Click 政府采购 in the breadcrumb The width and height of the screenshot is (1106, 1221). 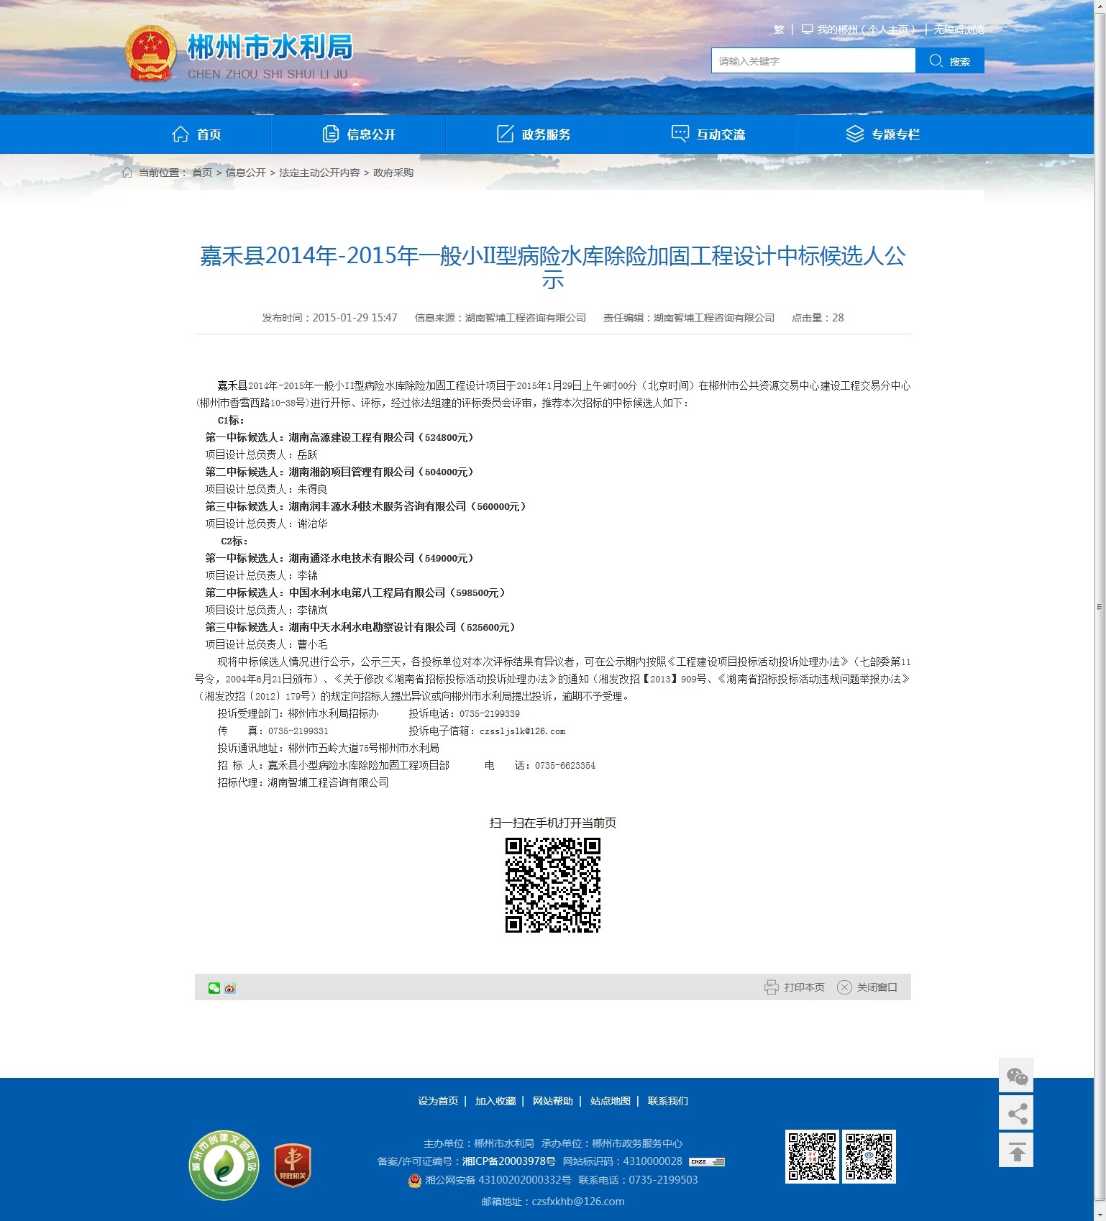point(393,173)
